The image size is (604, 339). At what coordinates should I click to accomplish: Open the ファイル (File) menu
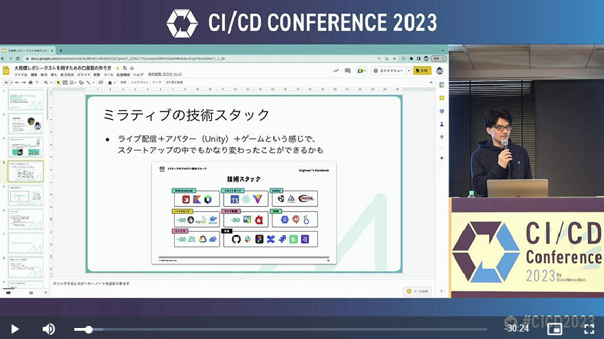21,75
